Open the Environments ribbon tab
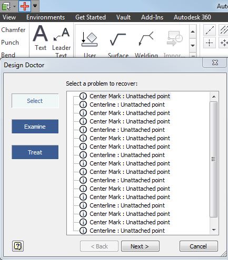 (x=46, y=17)
